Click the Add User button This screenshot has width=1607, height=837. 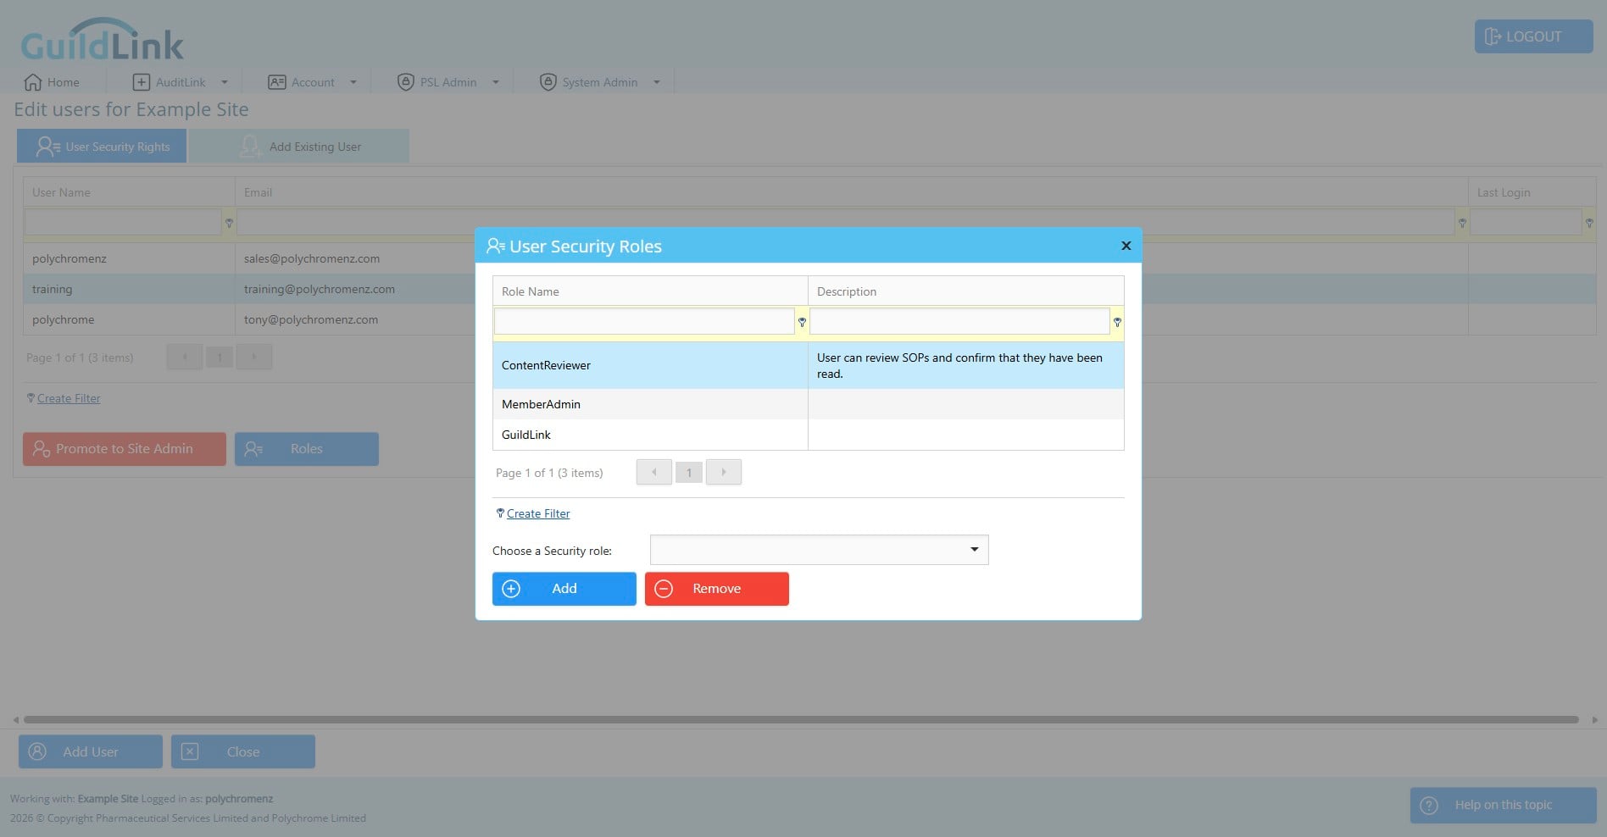91,751
